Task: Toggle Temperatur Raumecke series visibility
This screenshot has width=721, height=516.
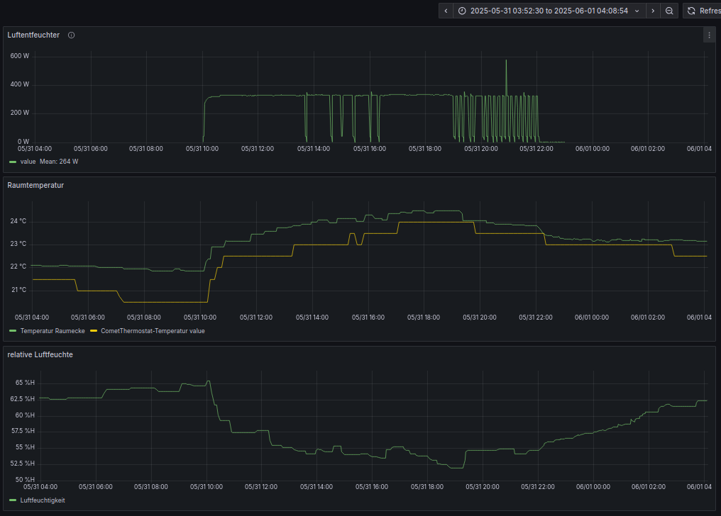Action: point(53,331)
